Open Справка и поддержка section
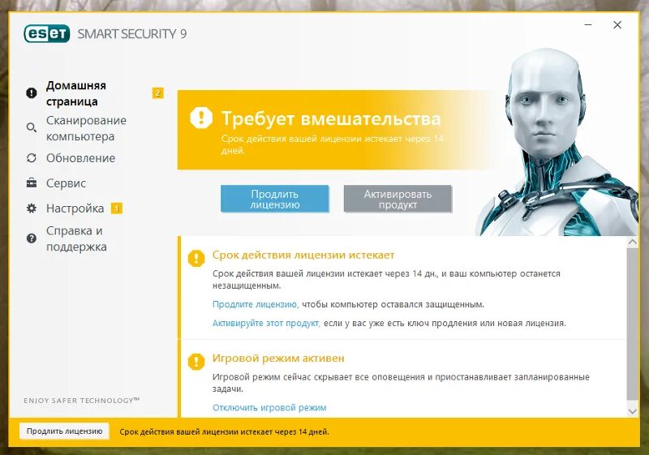649x455 pixels. pyautogui.click(x=76, y=238)
